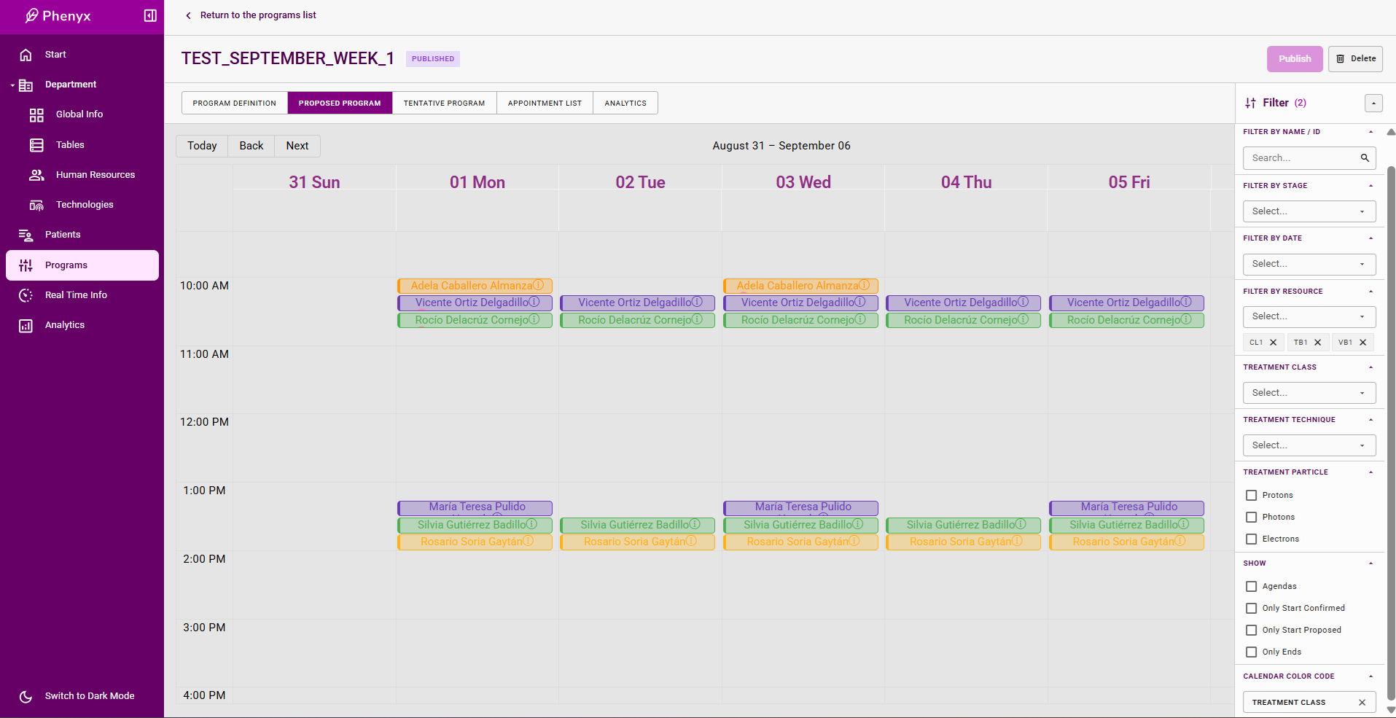This screenshot has height=718, width=1396.
Task: Tick the Only Start Confirmed checkbox
Action: 1252,609
